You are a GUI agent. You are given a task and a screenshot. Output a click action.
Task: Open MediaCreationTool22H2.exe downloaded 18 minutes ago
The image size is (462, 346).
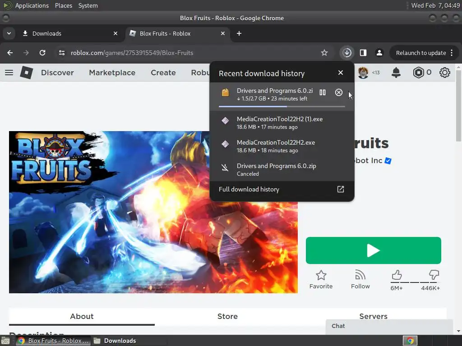282,146
